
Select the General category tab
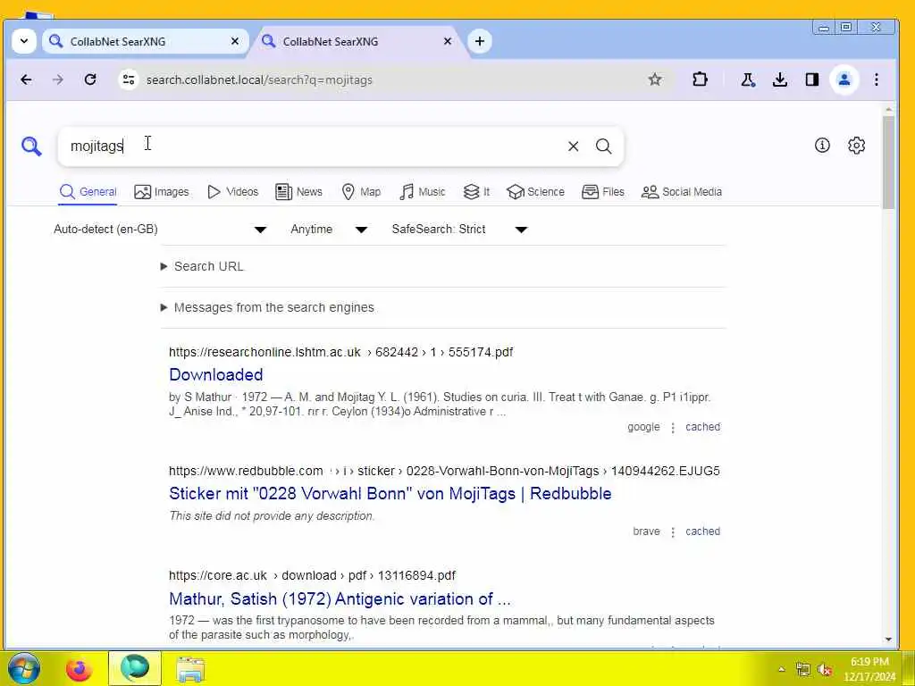(x=88, y=192)
